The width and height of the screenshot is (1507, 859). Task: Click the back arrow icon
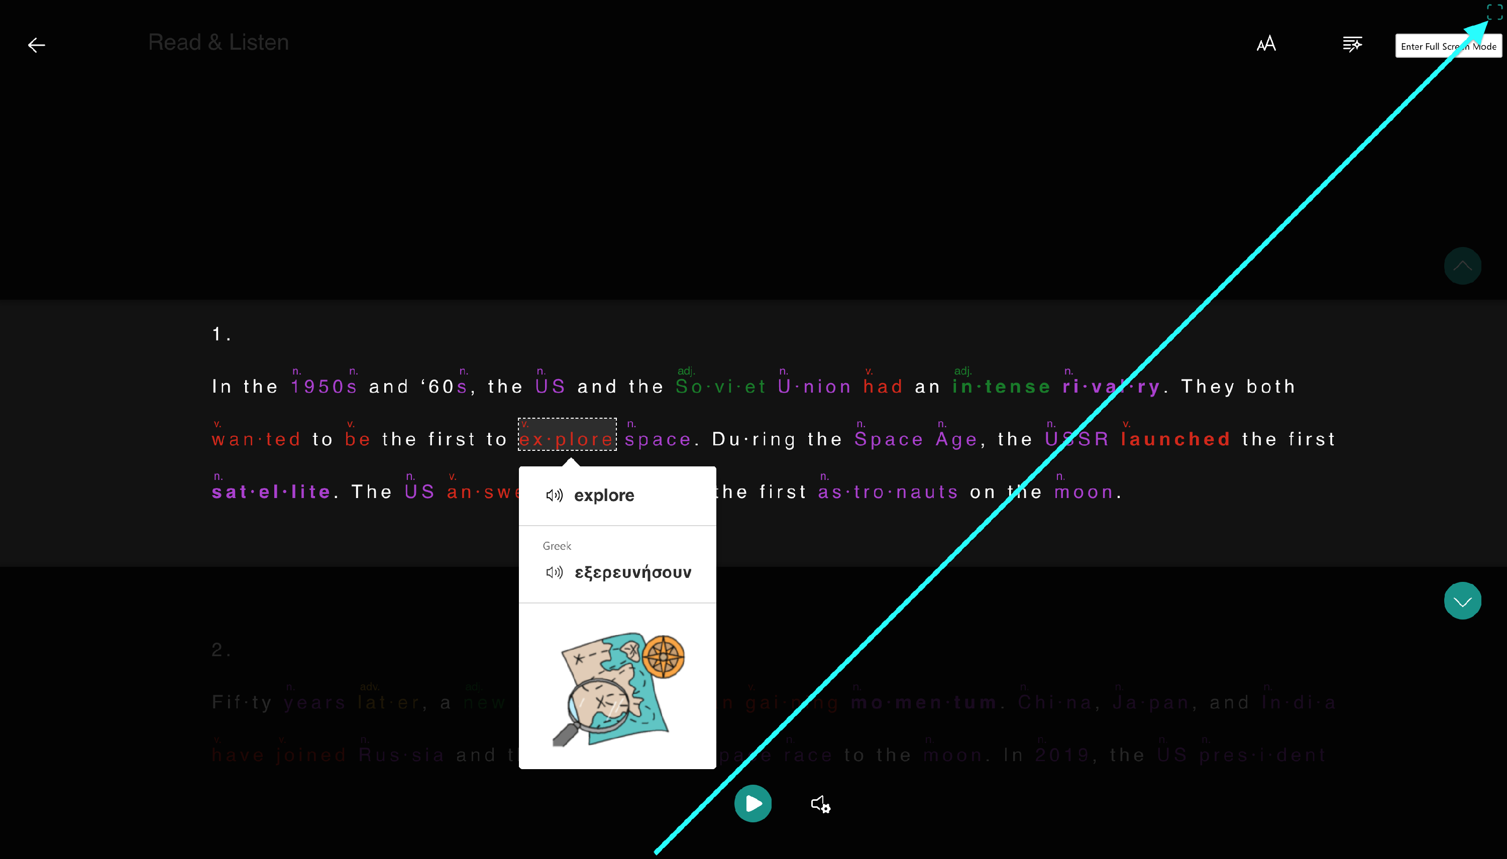(37, 45)
